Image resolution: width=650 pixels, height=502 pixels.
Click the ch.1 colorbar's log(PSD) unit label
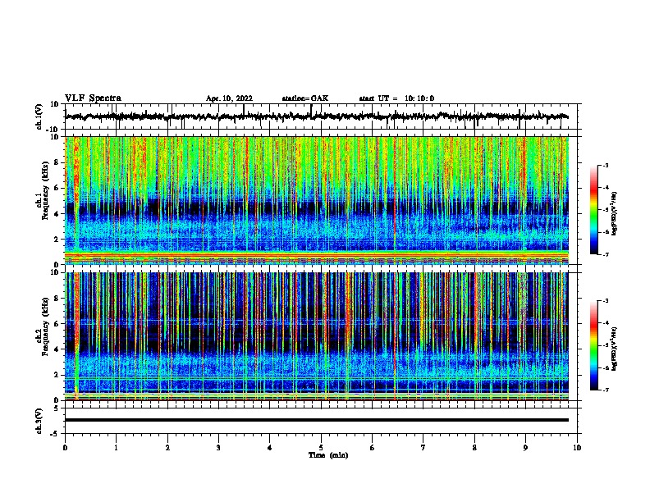click(x=614, y=214)
